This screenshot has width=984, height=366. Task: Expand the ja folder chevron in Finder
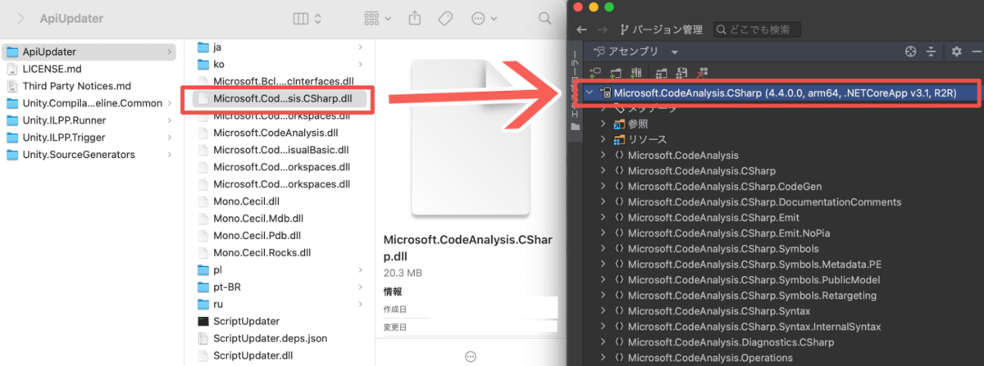coord(361,47)
